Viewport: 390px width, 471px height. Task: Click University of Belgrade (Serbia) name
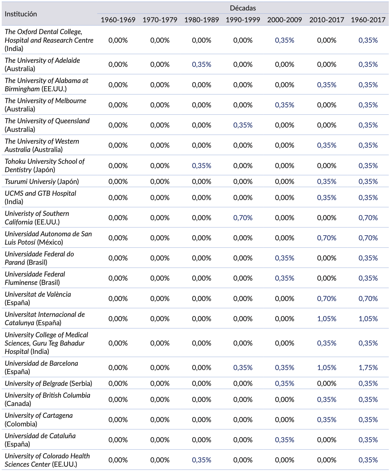point(48,383)
